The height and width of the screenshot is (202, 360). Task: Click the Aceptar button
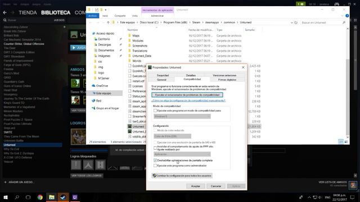196,186
